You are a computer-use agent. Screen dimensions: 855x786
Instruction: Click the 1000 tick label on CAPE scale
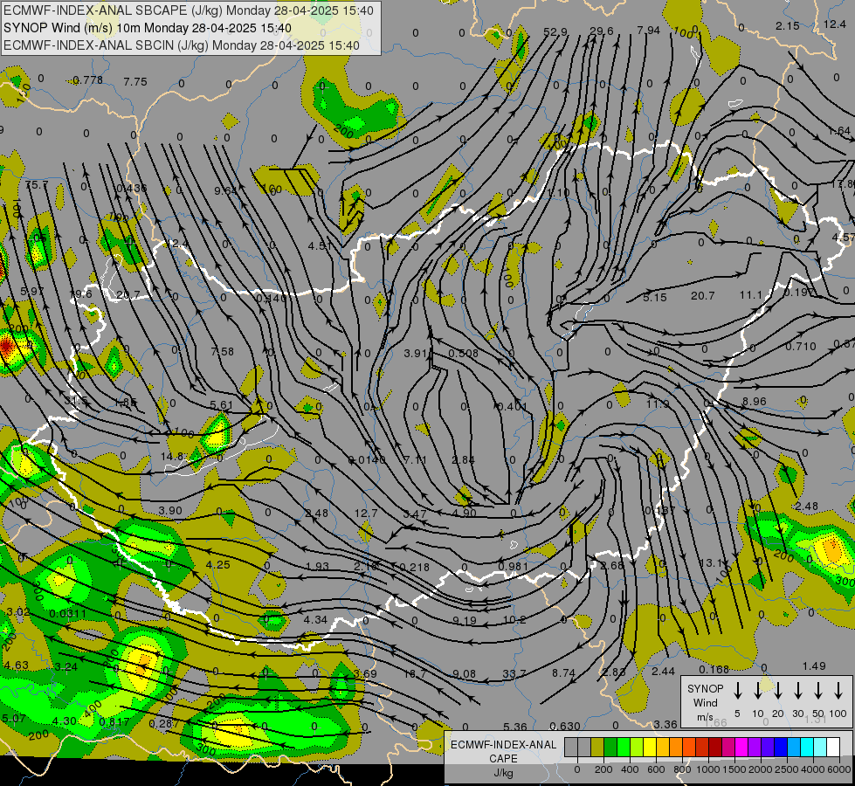[707, 769]
